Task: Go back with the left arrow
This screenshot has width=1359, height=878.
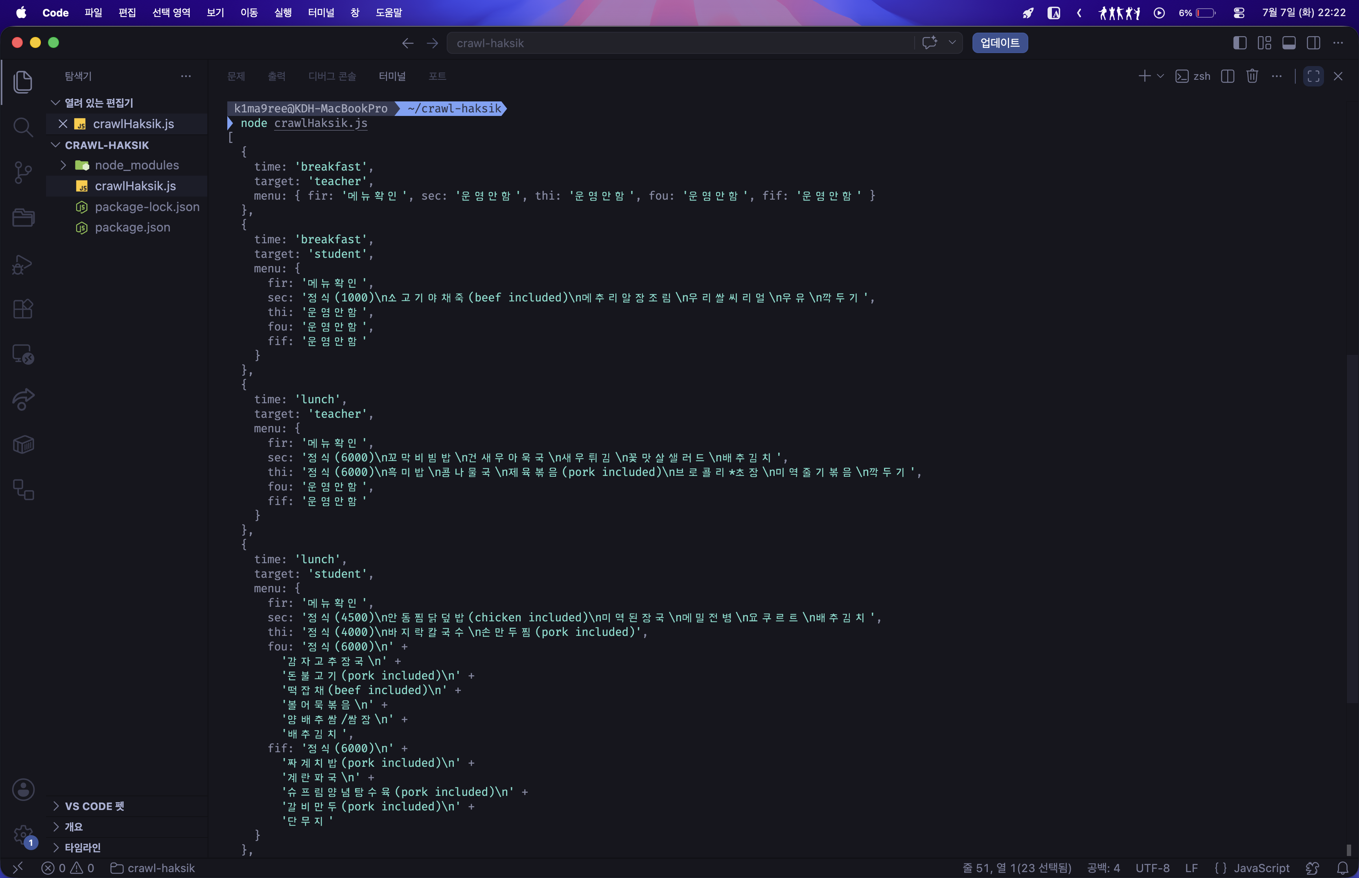Action: pos(408,43)
